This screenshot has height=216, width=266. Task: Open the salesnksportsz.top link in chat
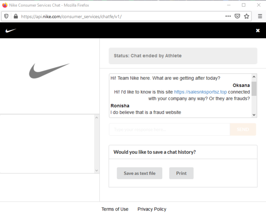click(200, 92)
